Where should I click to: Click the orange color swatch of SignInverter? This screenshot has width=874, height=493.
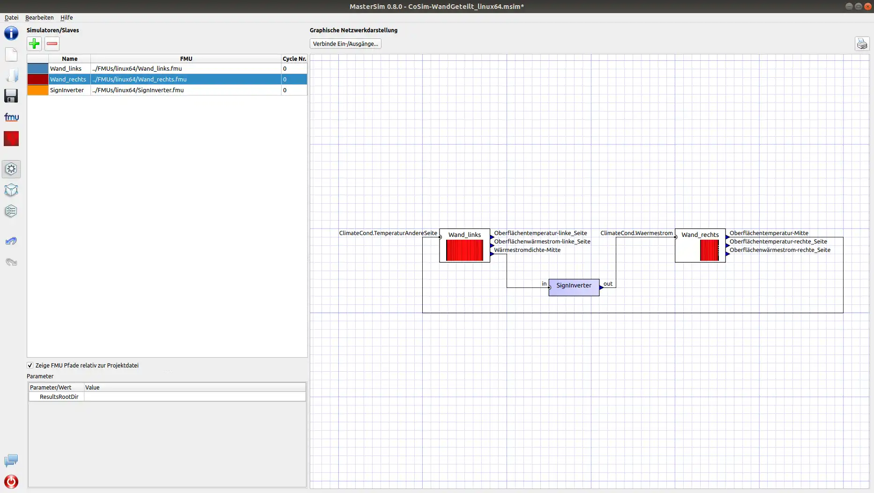(x=38, y=90)
